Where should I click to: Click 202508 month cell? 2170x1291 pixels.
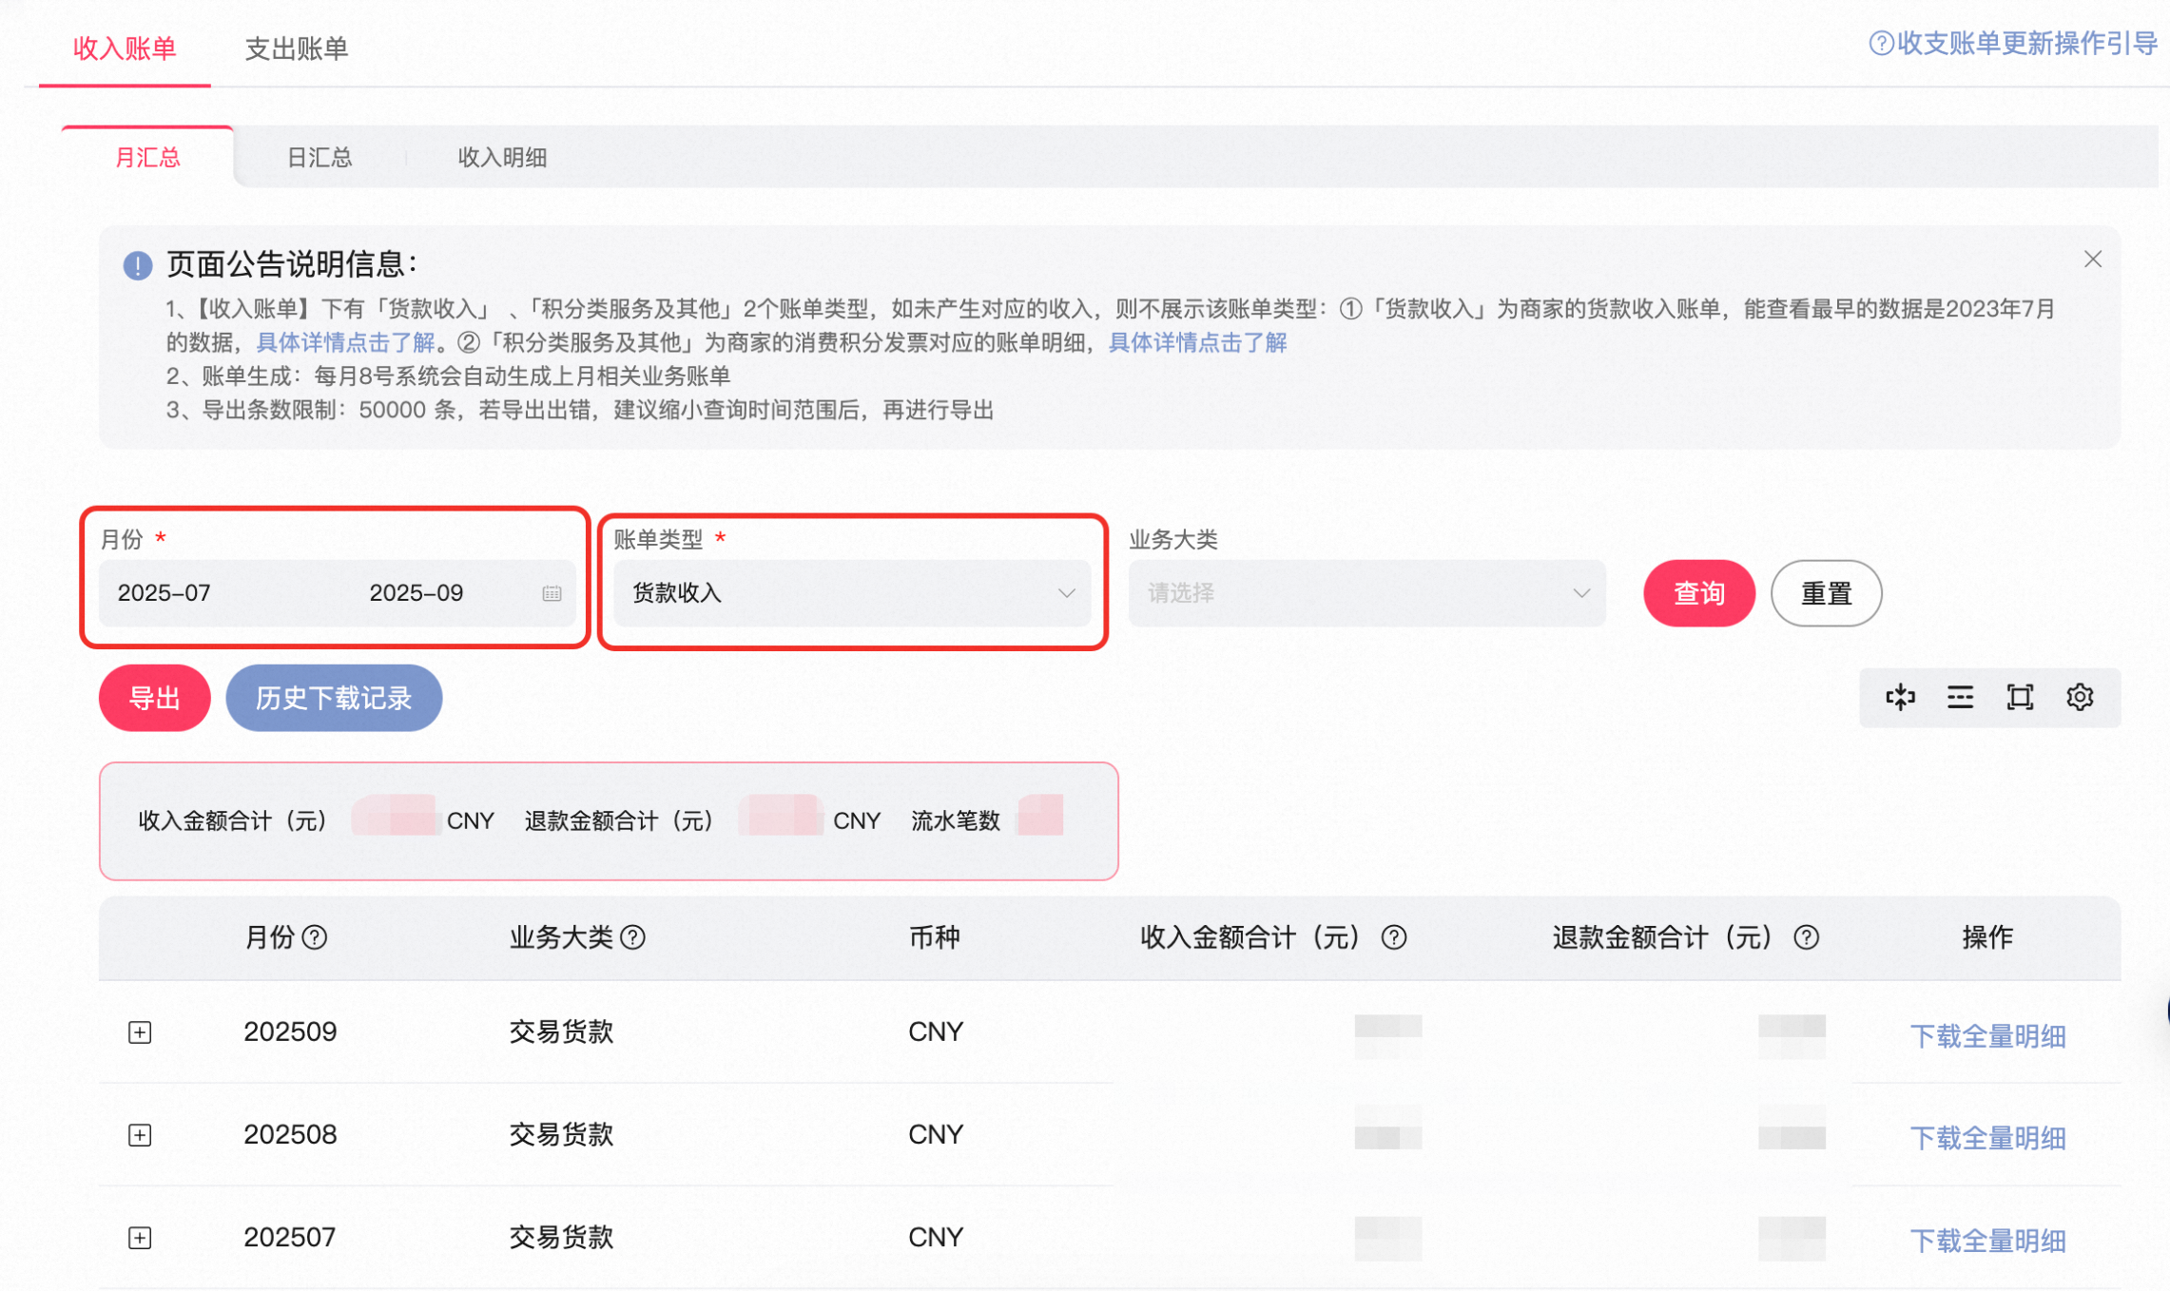click(290, 1134)
